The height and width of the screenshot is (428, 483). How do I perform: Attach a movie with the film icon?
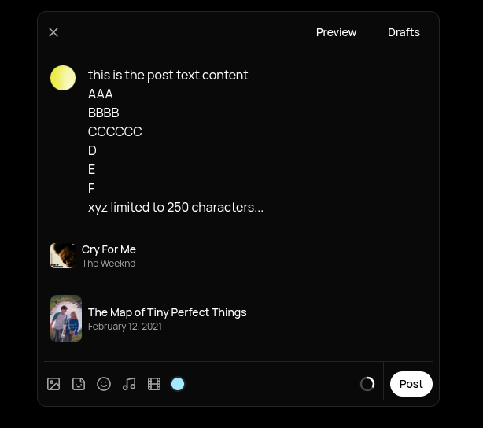pyautogui.click(x=154, y=384)
